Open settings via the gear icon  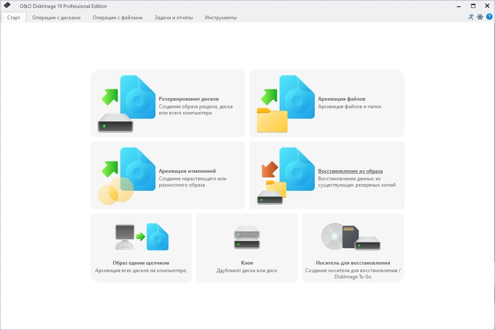coord(480,17)
